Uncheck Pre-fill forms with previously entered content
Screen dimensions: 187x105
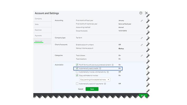pyautogui.click(x=77, y=65)
